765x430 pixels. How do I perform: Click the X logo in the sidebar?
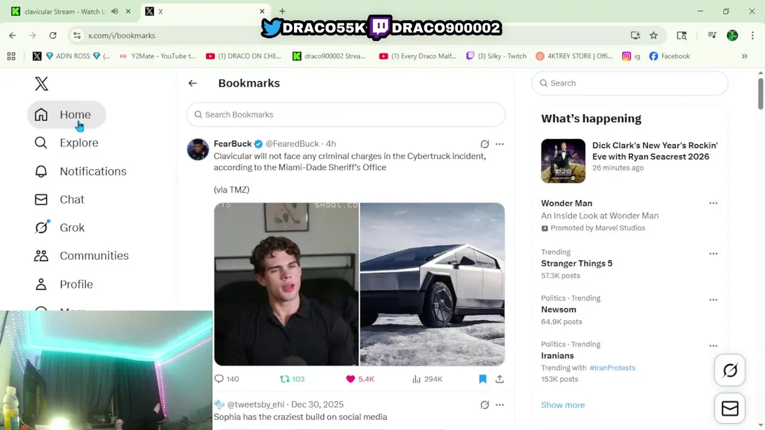pos(41,84)
